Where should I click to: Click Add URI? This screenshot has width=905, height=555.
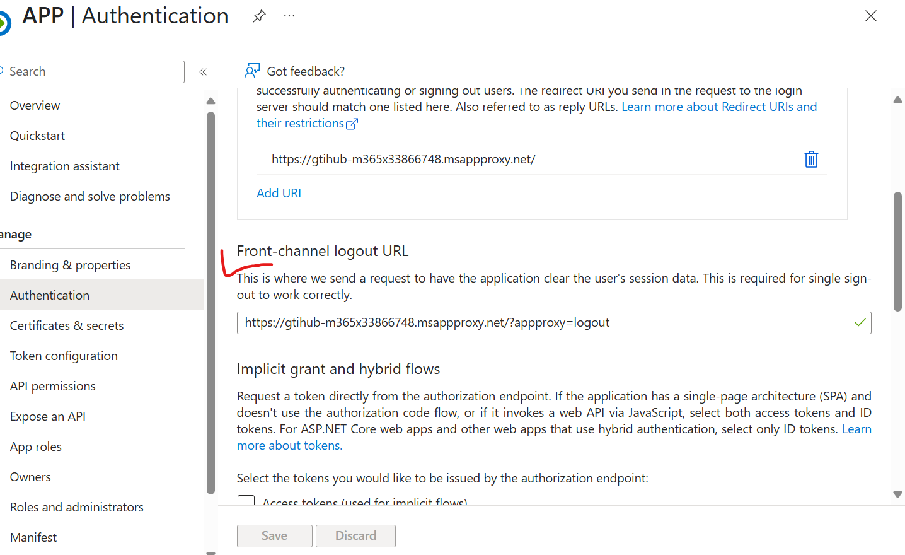click(279, 192)
